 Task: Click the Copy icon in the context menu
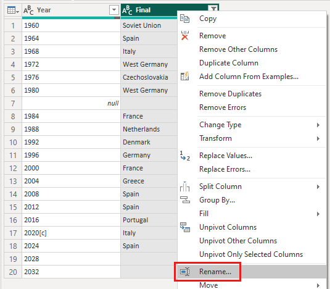coord(185,19)
